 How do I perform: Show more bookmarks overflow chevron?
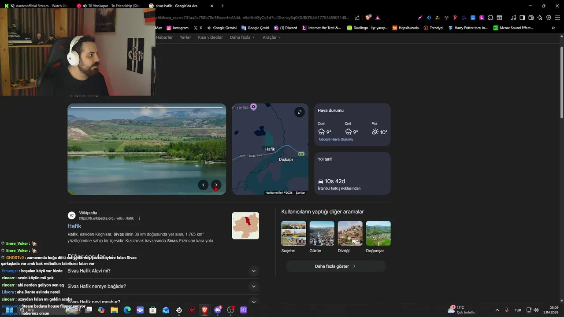point(553,28)
